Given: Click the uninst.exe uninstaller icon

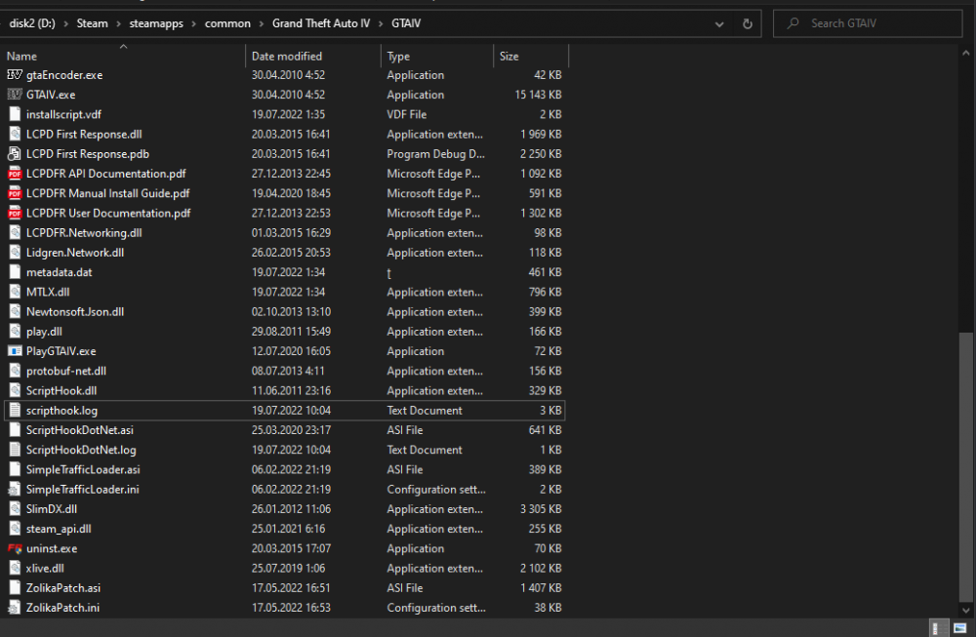Looking at the screenshot, I should [x=15, y=548].
